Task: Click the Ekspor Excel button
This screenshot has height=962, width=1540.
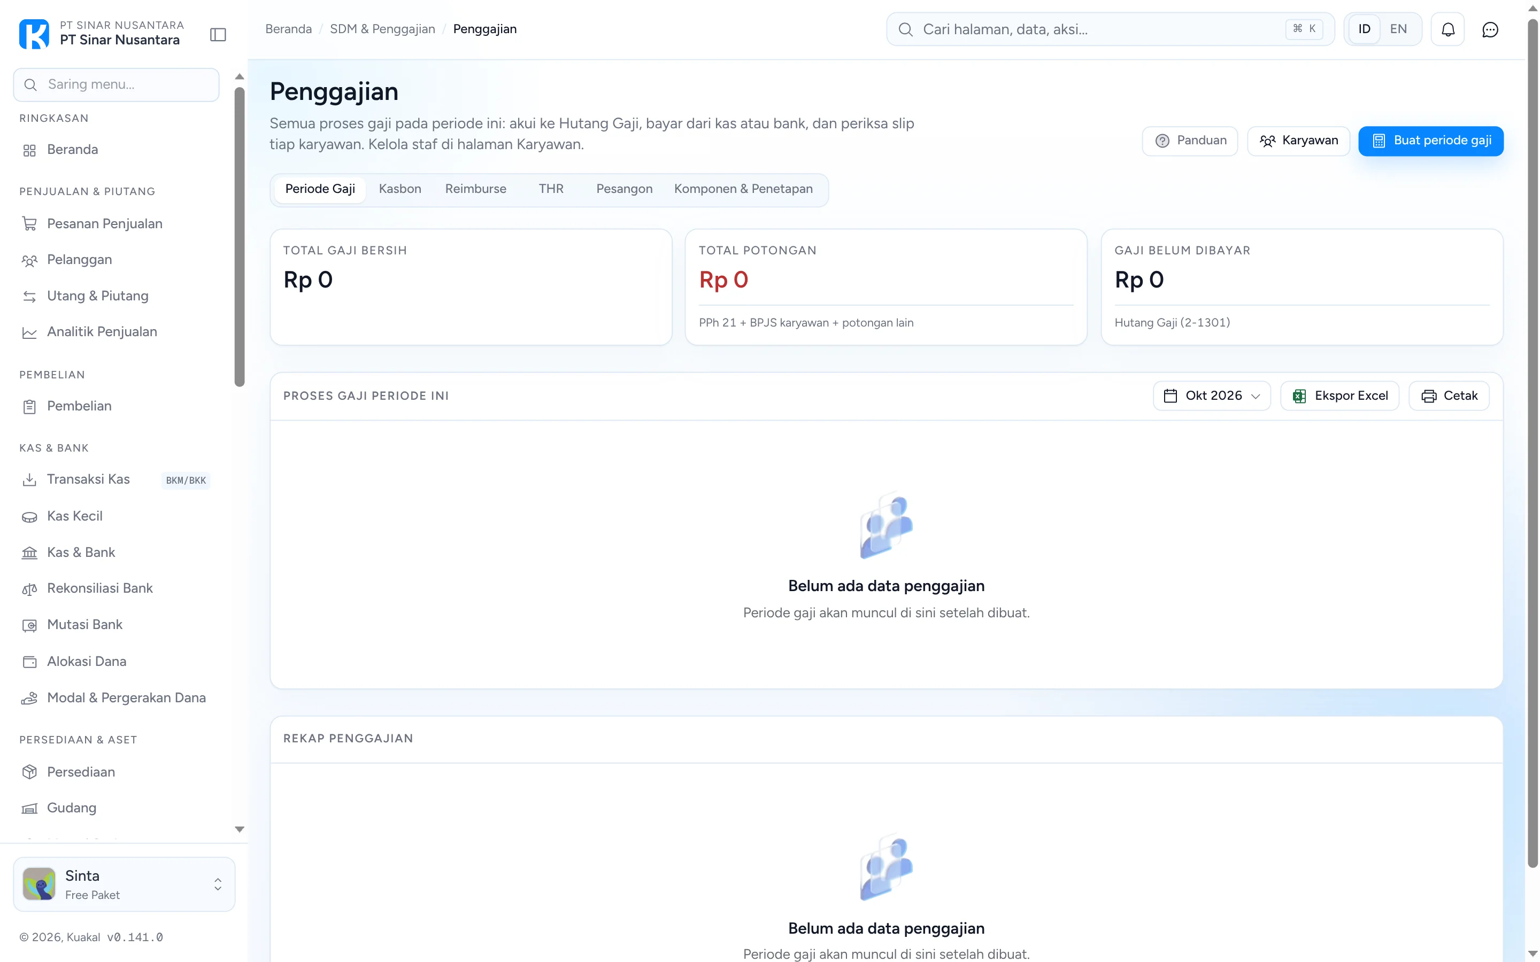Action: (1339, 395)
